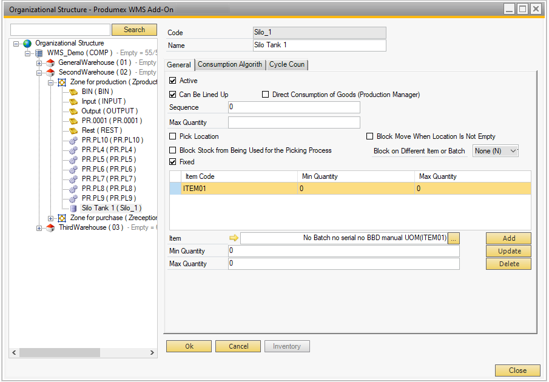Click the gear icon next to PR.PL10
Viewport: 549px width, 382px height.
pyautogui.click(x=73, y=141)
